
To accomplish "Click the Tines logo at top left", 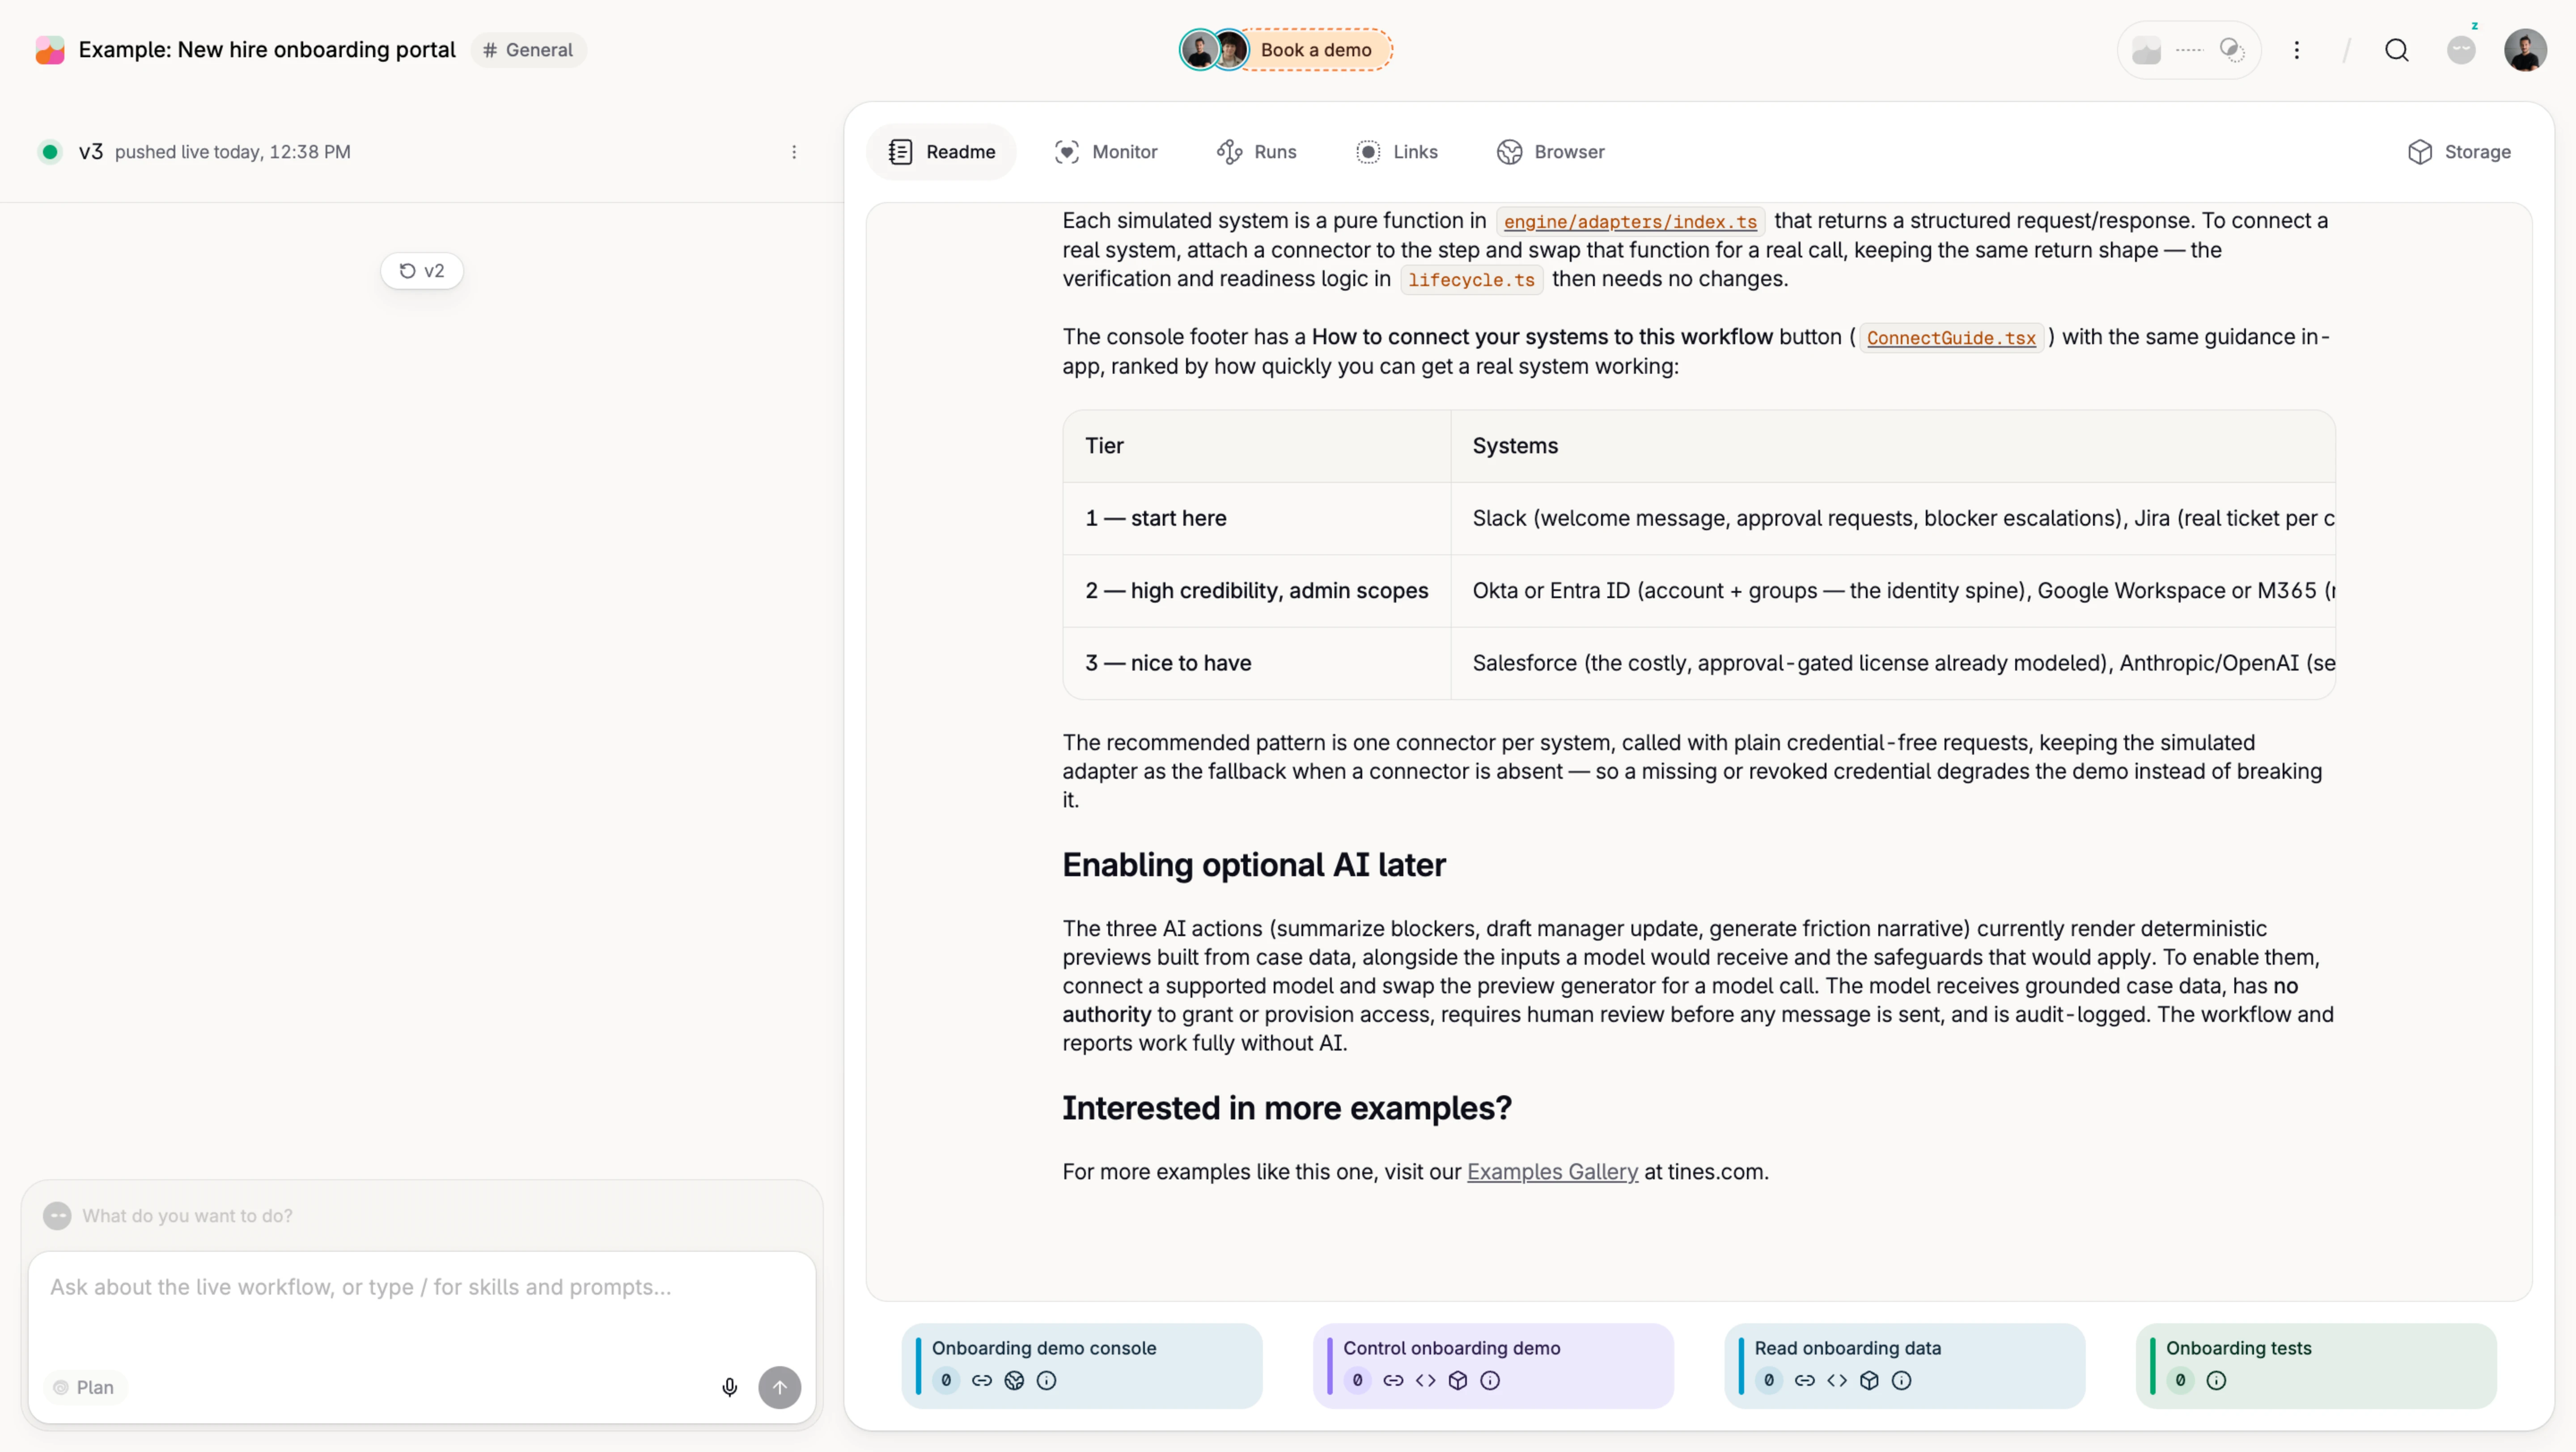I will (x=50, y=50).
